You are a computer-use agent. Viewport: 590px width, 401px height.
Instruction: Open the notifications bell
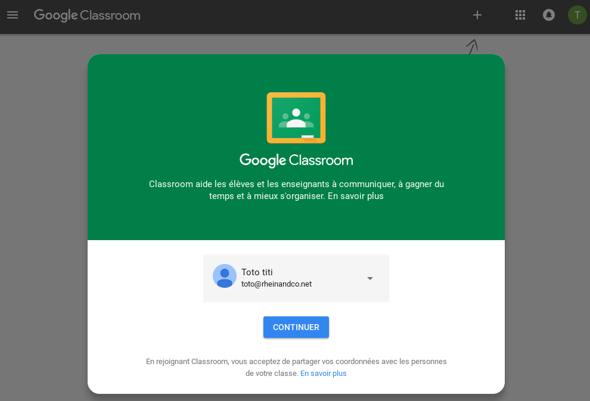pyautogui.click(x=549, y=15)
